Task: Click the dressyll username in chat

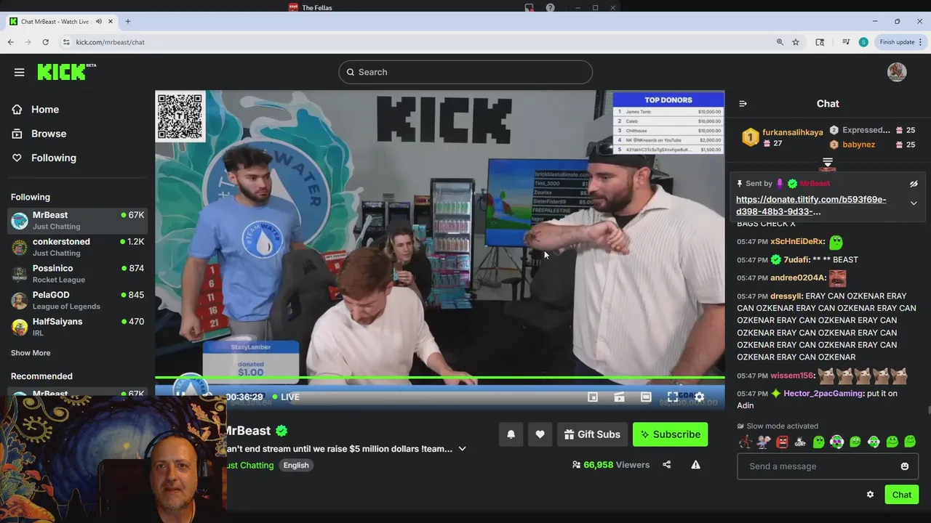Action: coord(786,296)
